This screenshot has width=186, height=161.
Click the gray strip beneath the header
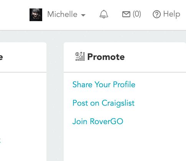(x=93, y=37)
